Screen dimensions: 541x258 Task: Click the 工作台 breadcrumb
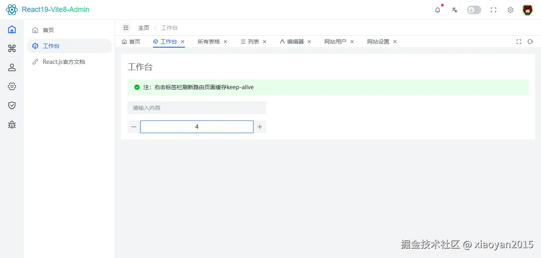coord(170,28)
